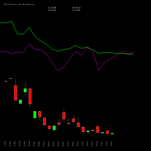Click the large red candle for 21 May
Image resolution: width=151 pixels, height=151 pixels.
[x=15, y=93]
